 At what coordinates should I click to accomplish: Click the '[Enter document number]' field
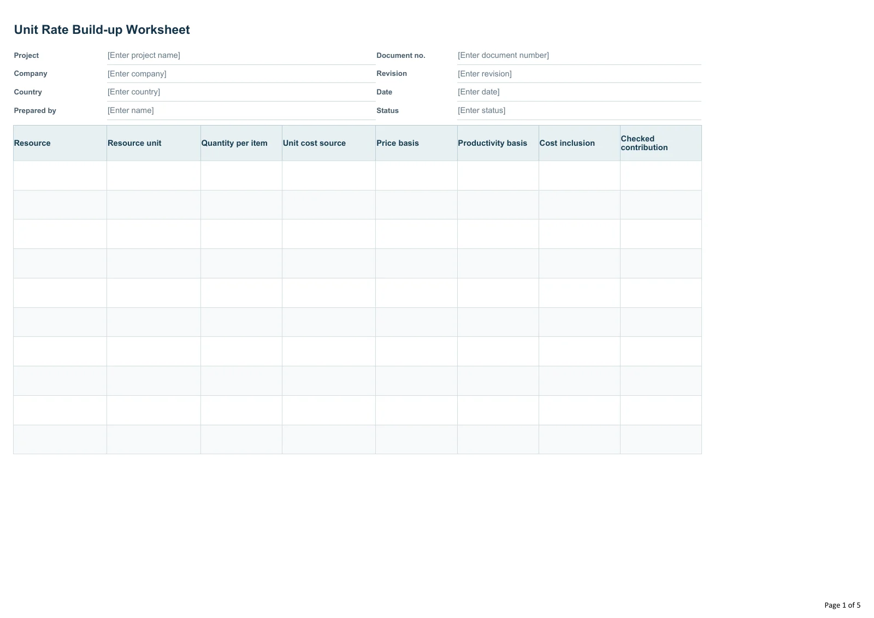tap(579, 55)
